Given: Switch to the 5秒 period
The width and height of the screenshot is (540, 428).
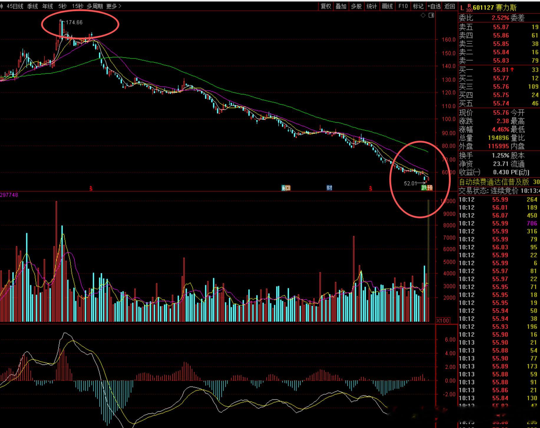Looking at the screenshot, I should pyautogui.click(x=62, y=6).
